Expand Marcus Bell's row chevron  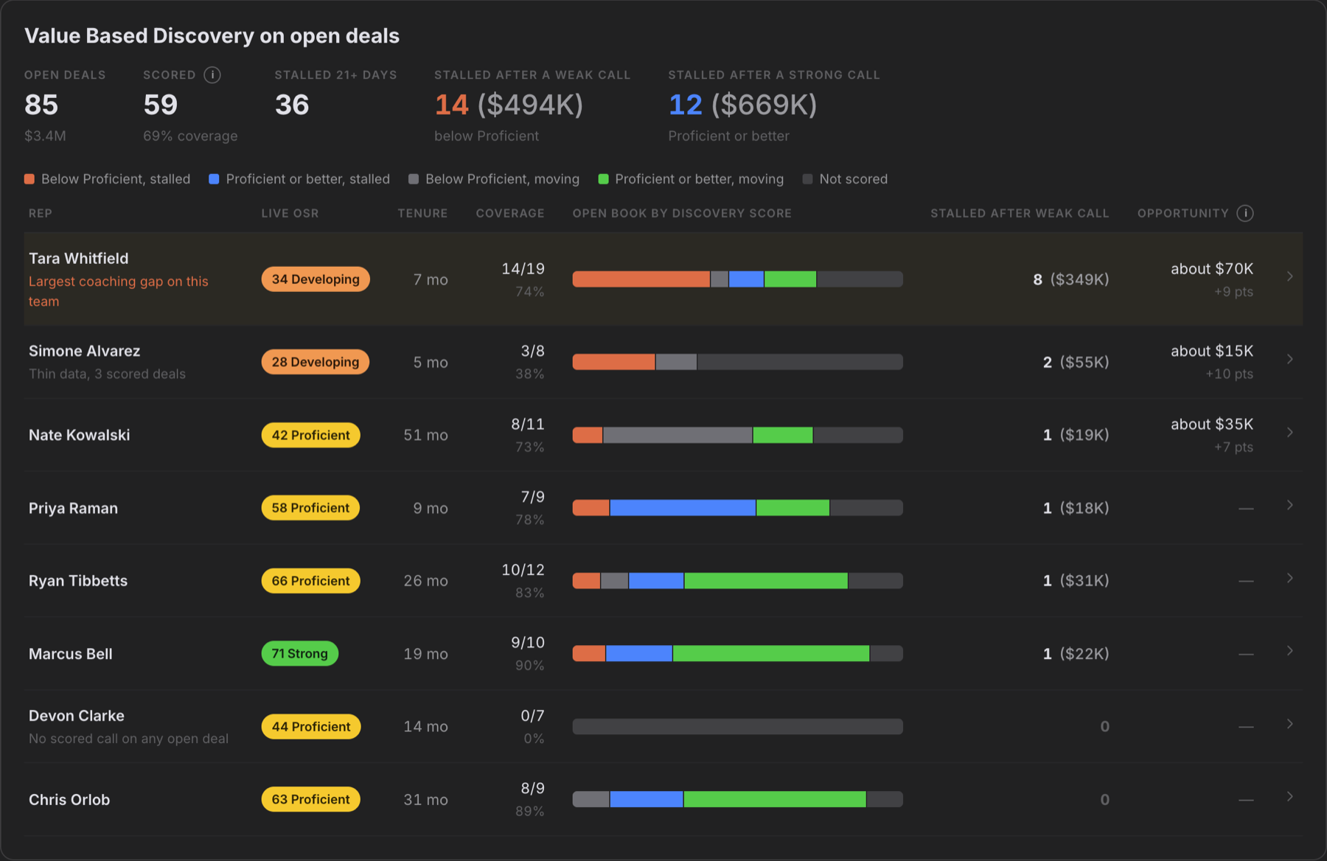(x=1290, y=651)
